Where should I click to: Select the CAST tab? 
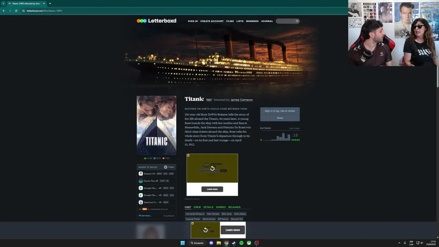pyautogui.click(x=188, y=207)
